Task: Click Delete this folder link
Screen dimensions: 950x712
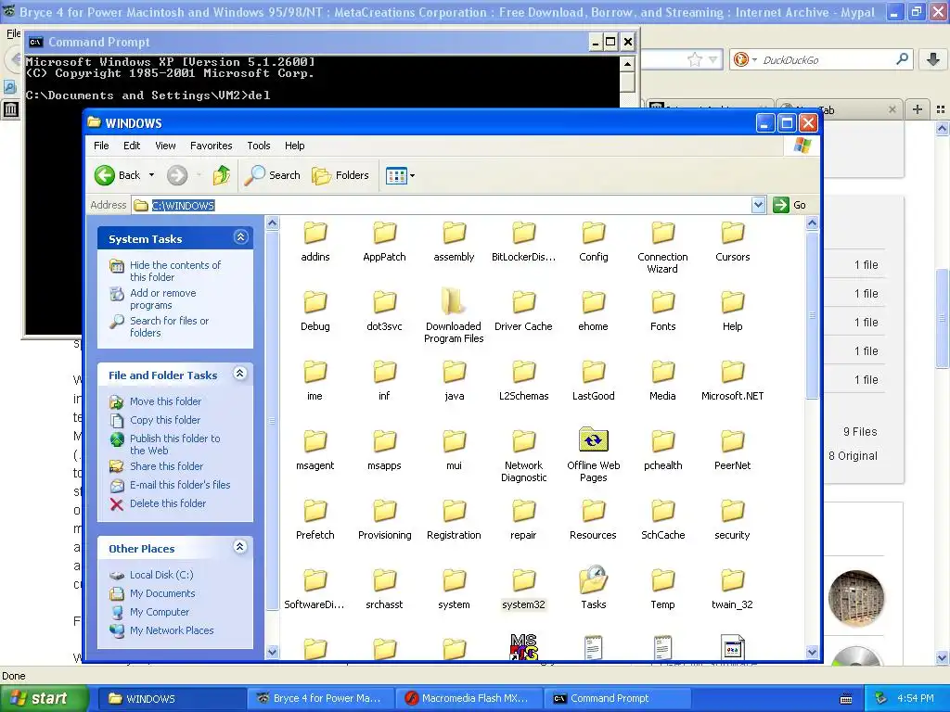Action: tap(168, 503)
